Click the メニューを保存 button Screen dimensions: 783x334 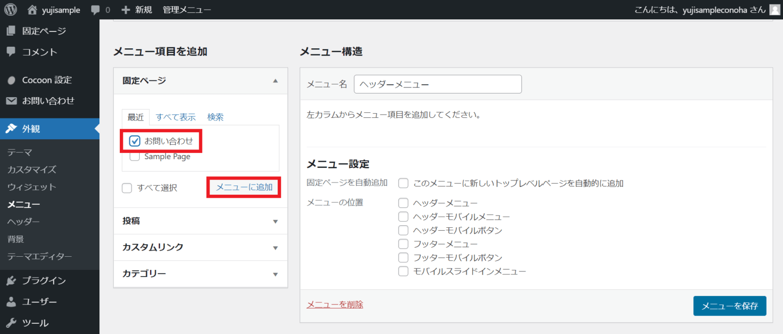pos(729,306)
